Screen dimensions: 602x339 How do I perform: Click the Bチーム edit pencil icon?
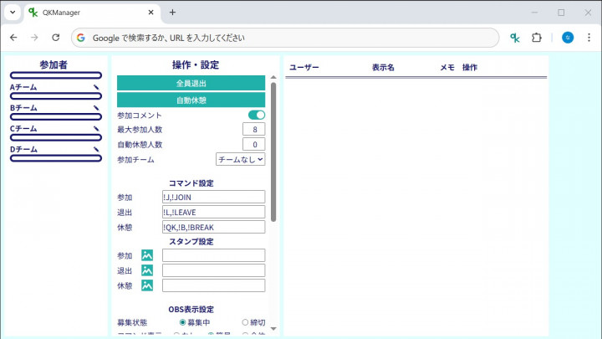(97, 108)
